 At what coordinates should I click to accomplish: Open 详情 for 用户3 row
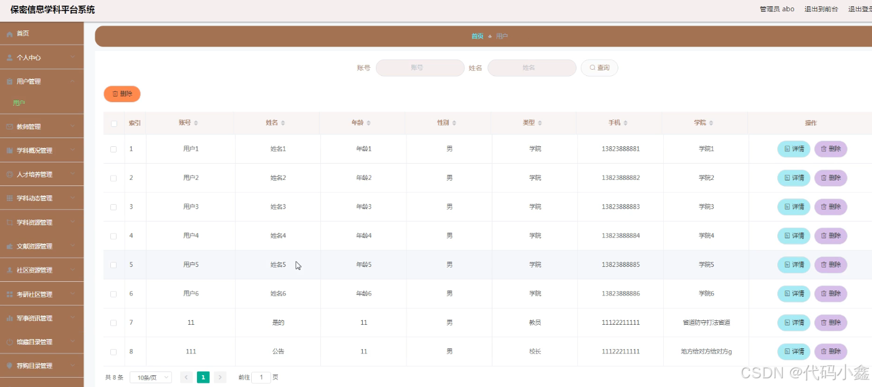tap(793, 207)
